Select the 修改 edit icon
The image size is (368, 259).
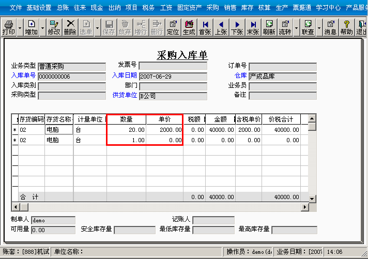(x=54, y=28)
